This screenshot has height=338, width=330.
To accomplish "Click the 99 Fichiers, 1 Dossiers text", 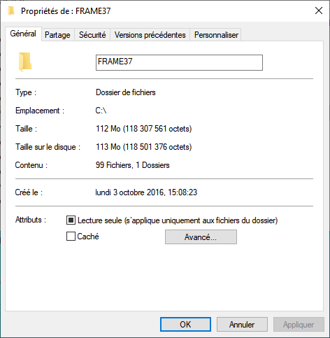I will click(x=133, y=165).
